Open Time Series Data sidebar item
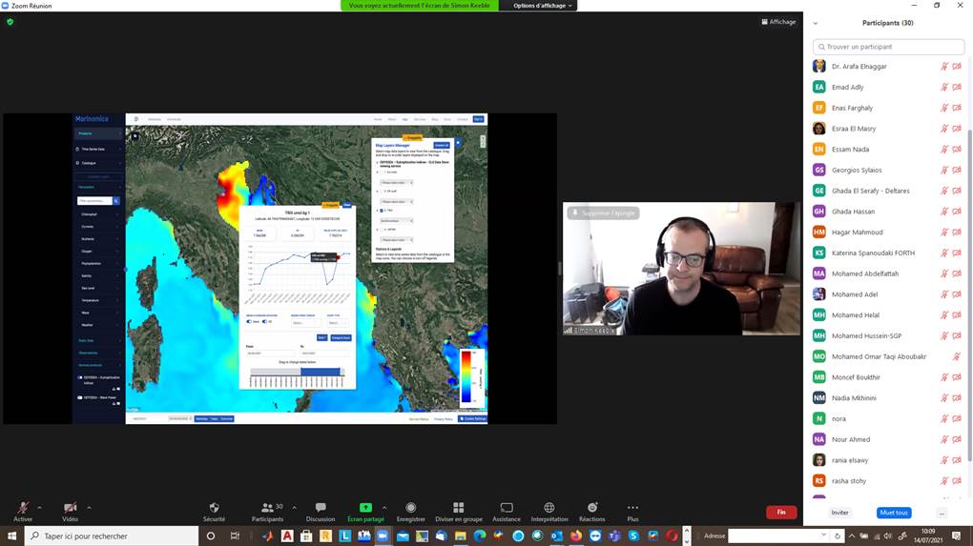The height and width of the screenshot is (546, 973). coord(98,149)
